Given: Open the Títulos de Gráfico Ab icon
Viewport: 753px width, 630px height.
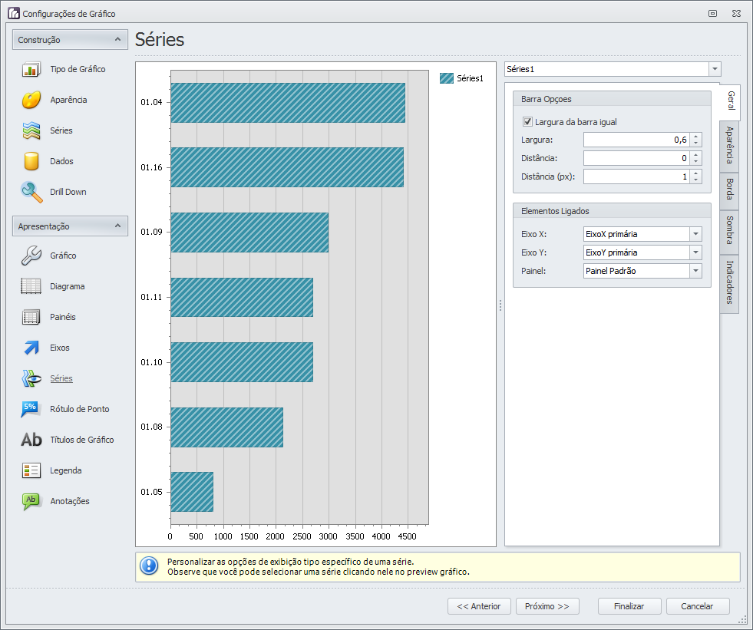Looking at the screenshot, I should pyautogui.click(x=31, y=440).
